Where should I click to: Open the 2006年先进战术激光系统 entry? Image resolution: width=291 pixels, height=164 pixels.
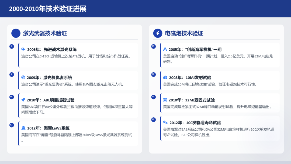[78, 54]
